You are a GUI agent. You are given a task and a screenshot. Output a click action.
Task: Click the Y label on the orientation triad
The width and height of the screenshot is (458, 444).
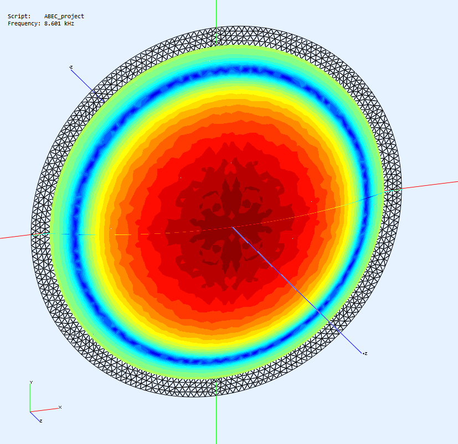click(31, 382)
